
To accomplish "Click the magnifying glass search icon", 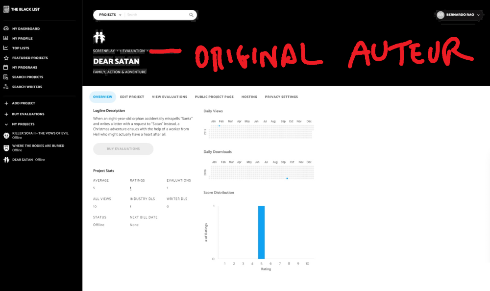I will [191, 15].
